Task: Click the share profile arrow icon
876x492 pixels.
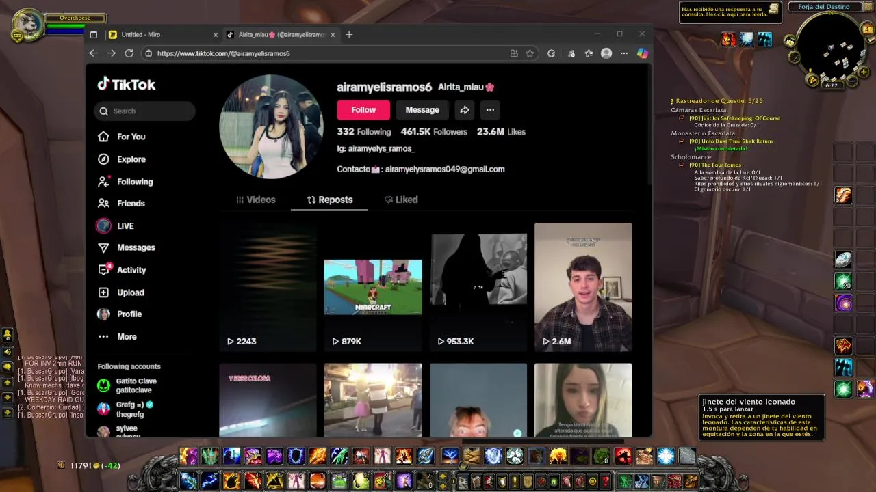Action: (x=464, y=110)
